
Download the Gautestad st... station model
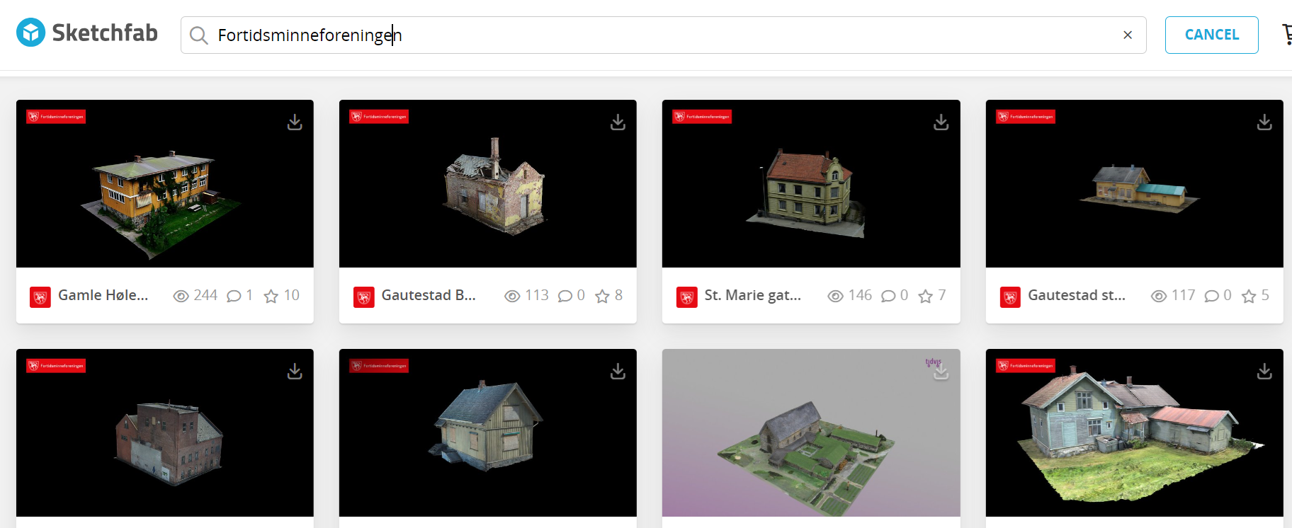click(x=1264, y=122)
